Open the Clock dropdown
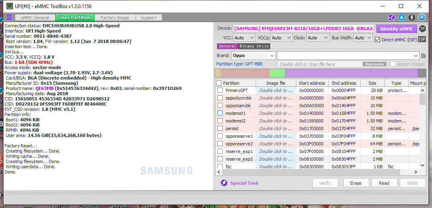432x208 pixels. click(x=318, y=38)
